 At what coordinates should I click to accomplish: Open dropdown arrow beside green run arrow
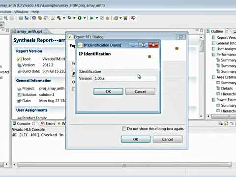coord(97,18)
